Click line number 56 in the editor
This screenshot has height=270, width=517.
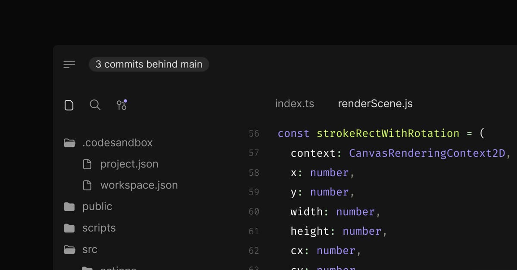(254, 133)
